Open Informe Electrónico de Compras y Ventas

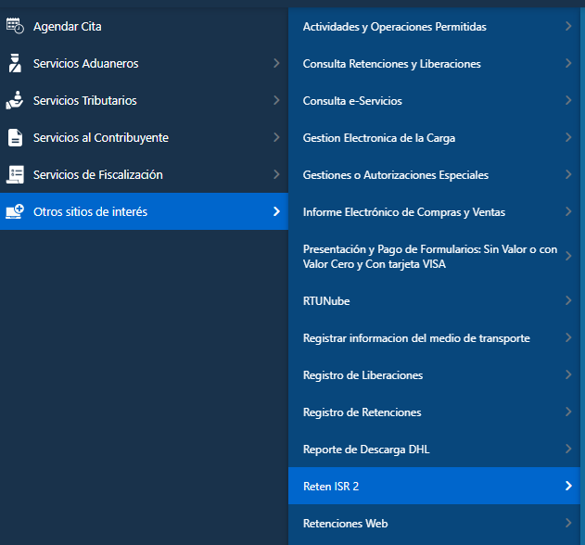point(403,212)
